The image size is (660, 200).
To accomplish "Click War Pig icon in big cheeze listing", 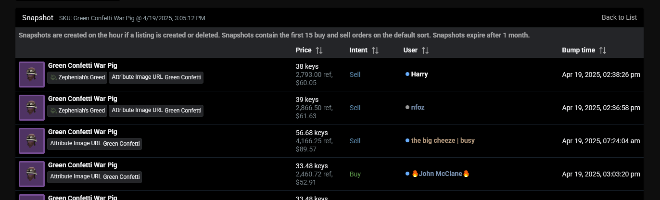I will [x=32, y=141].
